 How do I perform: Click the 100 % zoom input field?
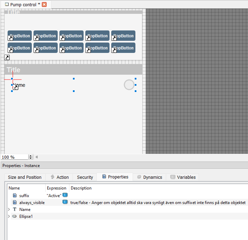tap(15, 157)
